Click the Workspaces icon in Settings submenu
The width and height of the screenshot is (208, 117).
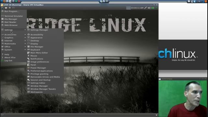point(29,92)
